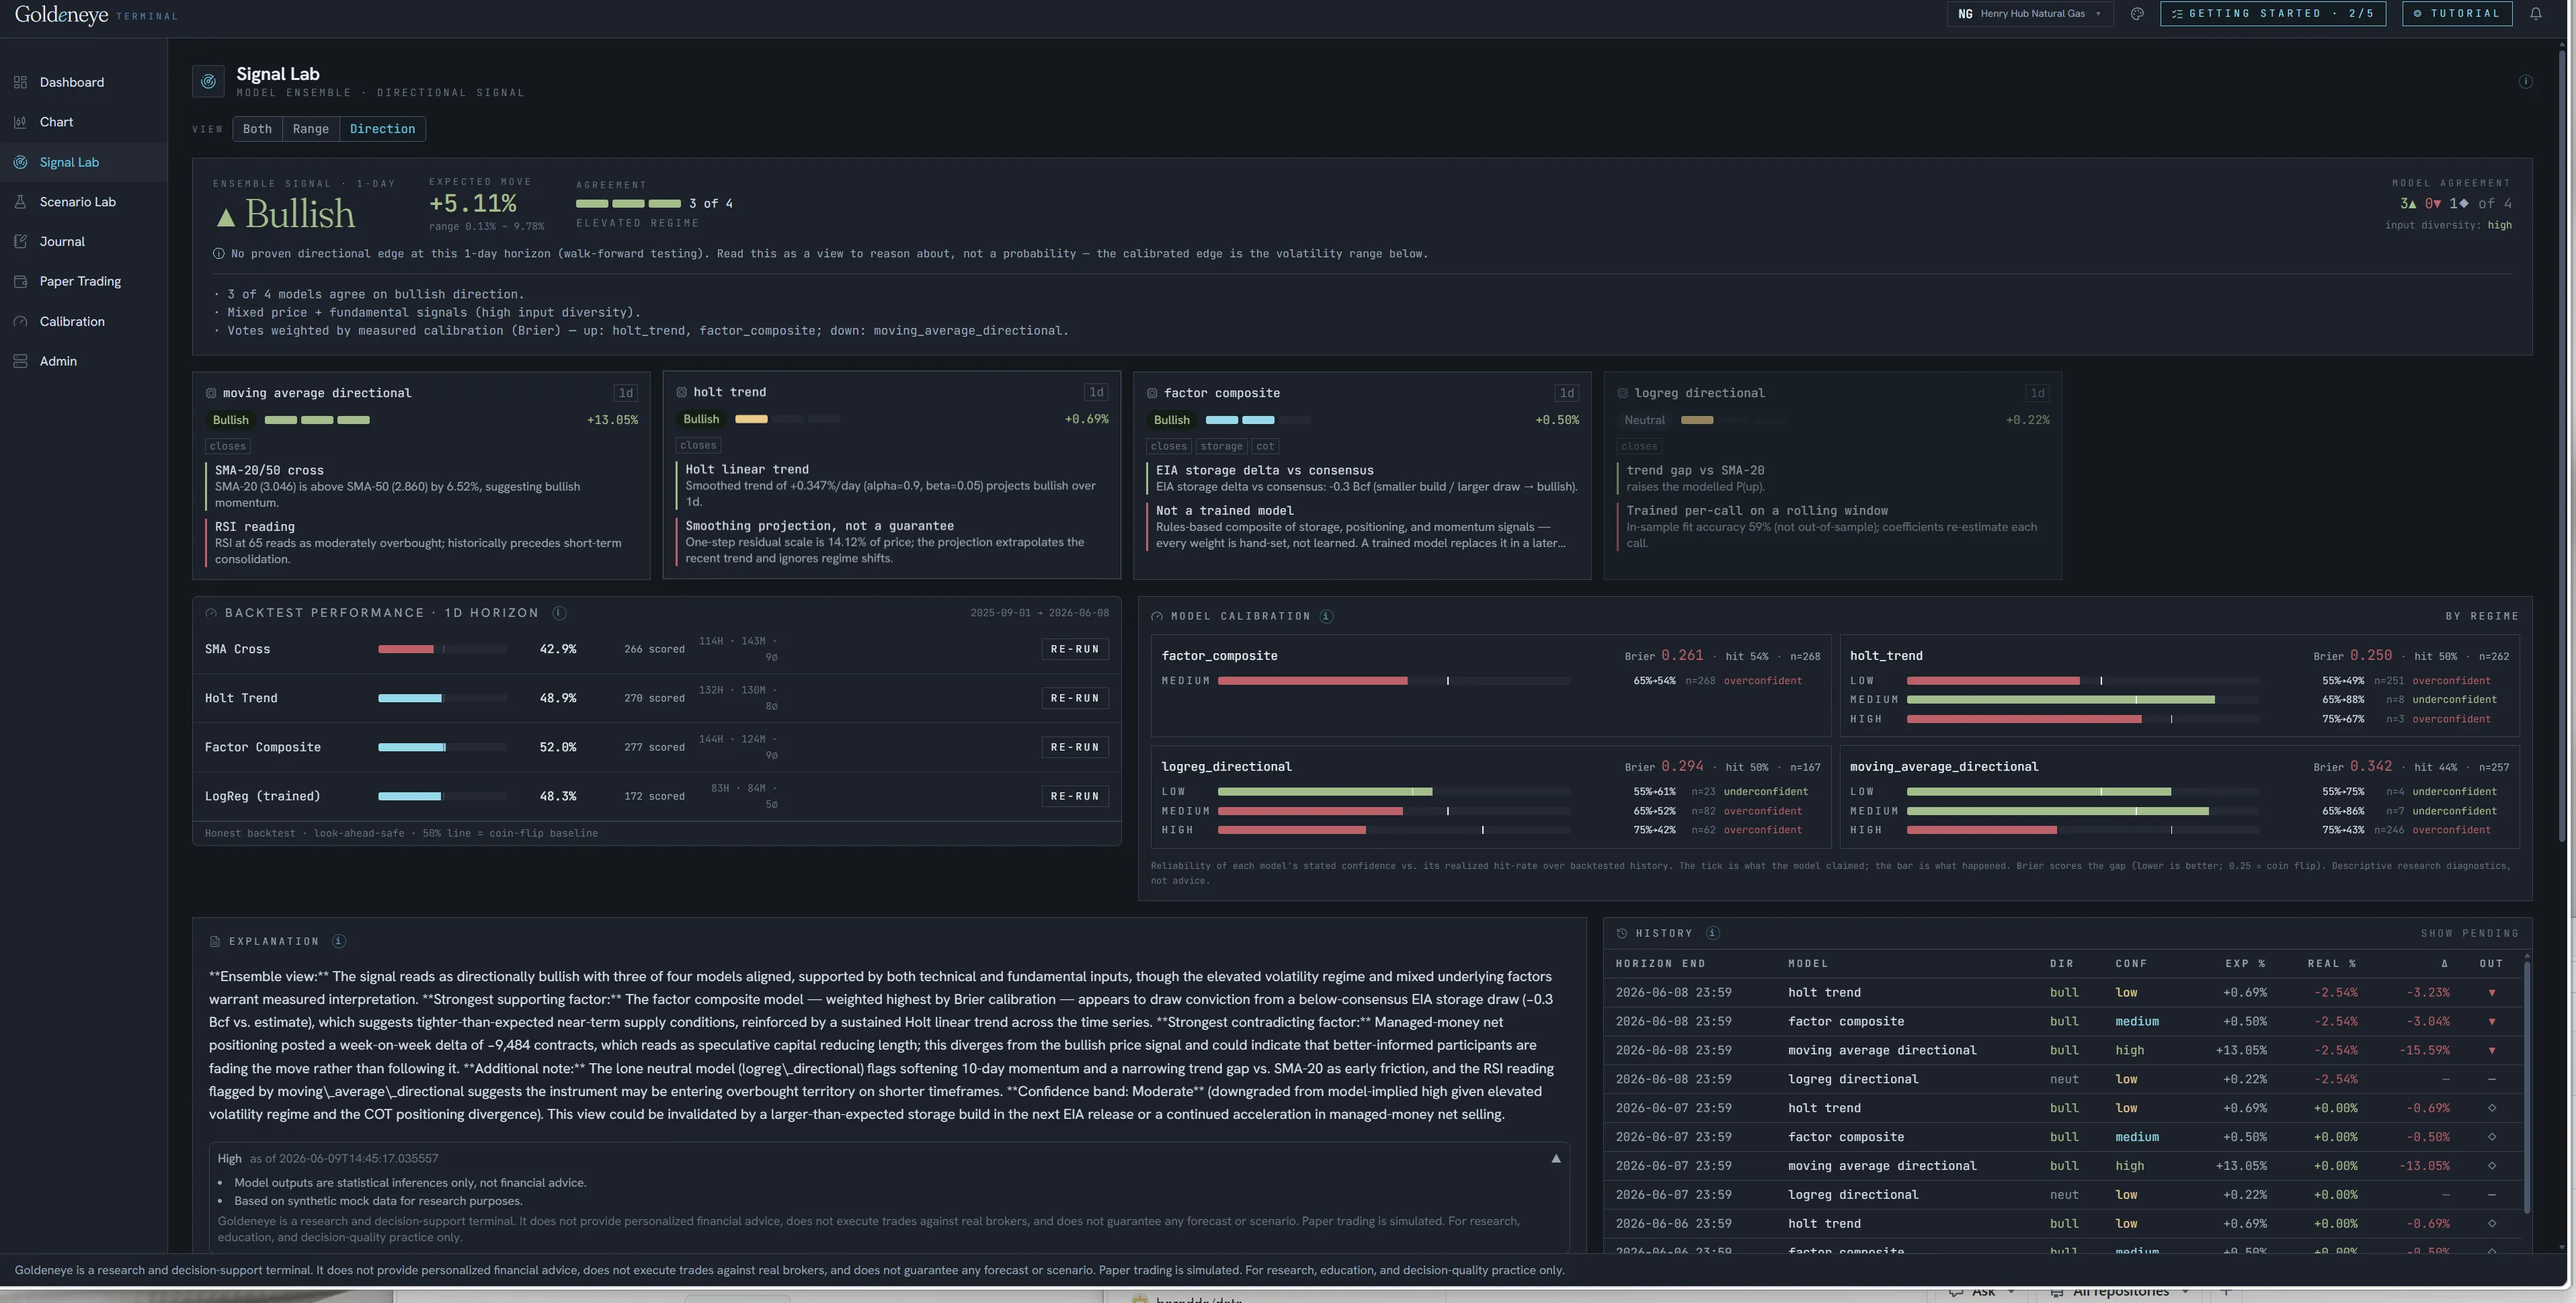The image size is (2576, 1303).
Task: Click 1d badge on factor composite card
Action: click(x=1567, y=393)
